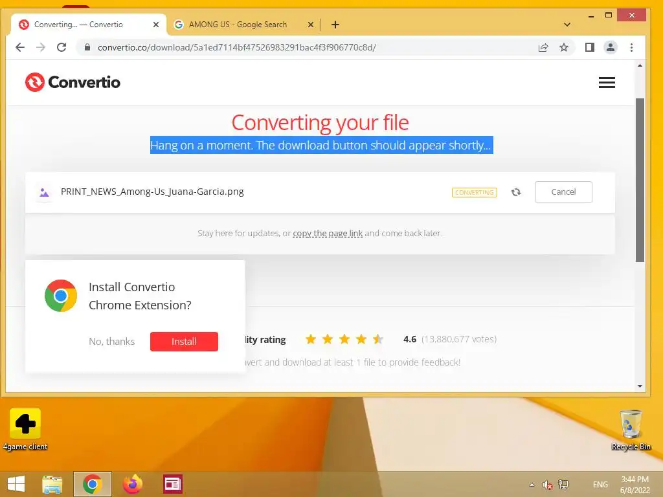Open File Explorer from the taskbar
The image size is (663, 497).
[52, 484]
